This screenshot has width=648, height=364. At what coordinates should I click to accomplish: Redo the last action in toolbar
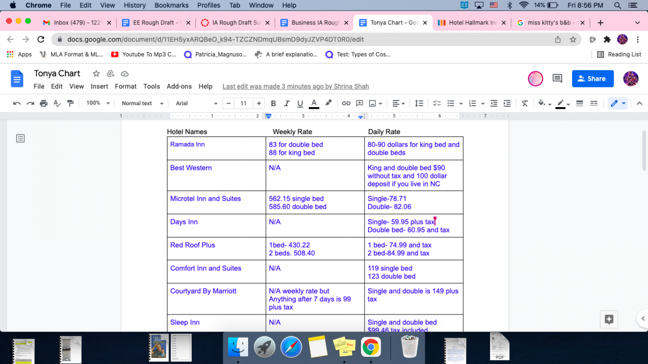[x=30, y=103]
